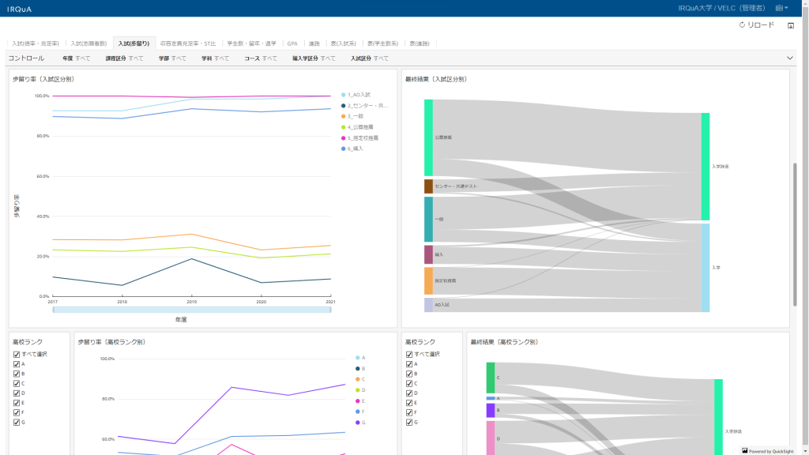Switch to the 学生数・留年・退学 tab
The width and height of the screenshot is (809, 455).
pyautogui.click(x=251, y=43)
